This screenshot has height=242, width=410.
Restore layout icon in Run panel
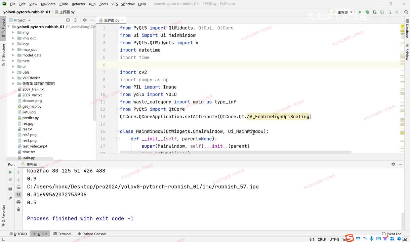(10, 189)
